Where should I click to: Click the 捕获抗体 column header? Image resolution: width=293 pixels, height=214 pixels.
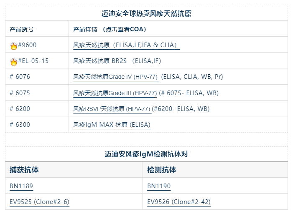click(24, 170)
